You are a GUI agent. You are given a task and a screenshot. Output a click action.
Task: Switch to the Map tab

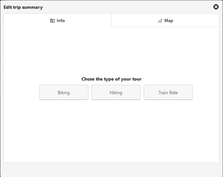(x=165, y=20)
